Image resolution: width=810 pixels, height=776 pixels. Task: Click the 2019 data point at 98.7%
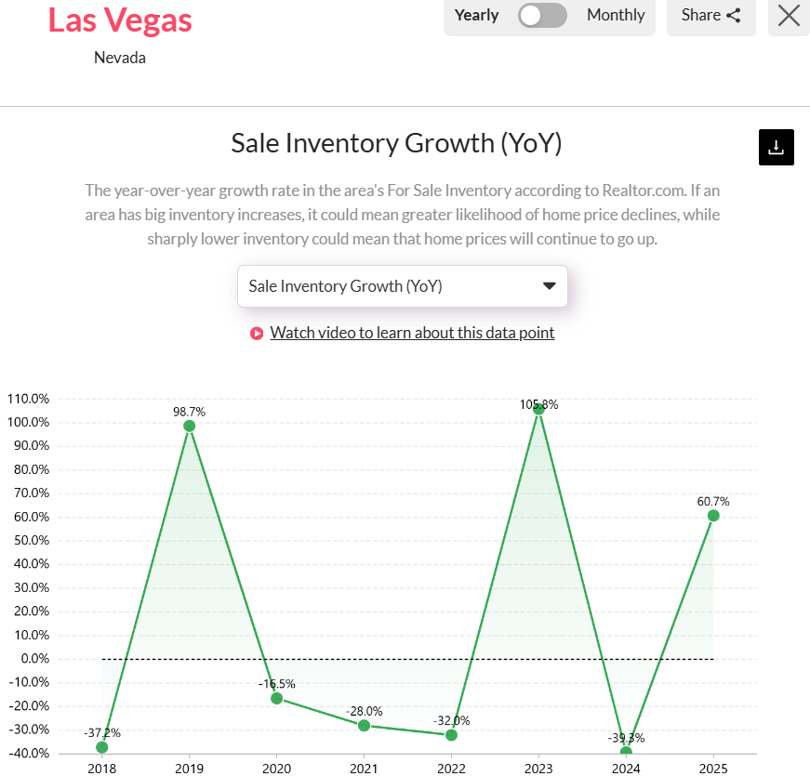coord(190,426)
